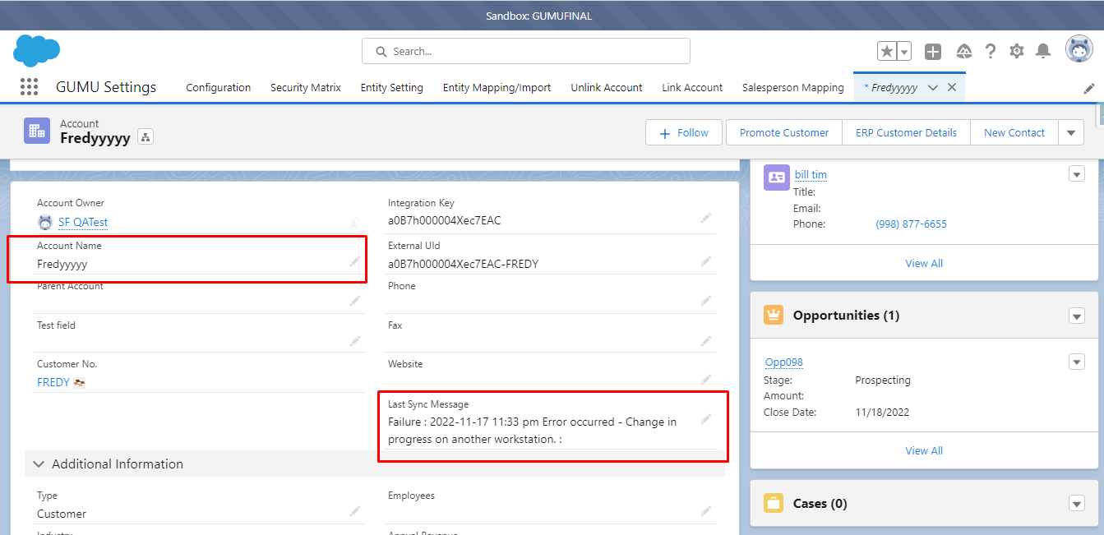Open the Unlink Account tab

coord(607,88)
